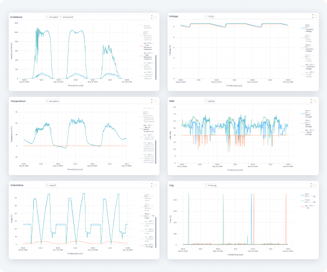Click the Orientation panel title
Viewport: 327px width, 272px height.
tap(17, 185)
